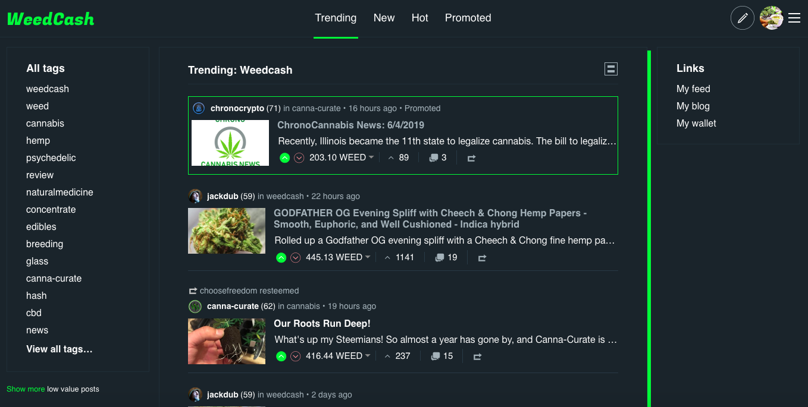Expand the 203.10 WEED payout dropdown
808x407 pixels.
pos(342,158)
